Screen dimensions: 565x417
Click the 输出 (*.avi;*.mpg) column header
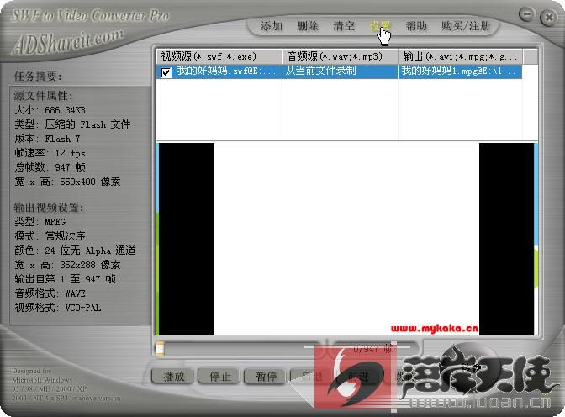[461, 56]
